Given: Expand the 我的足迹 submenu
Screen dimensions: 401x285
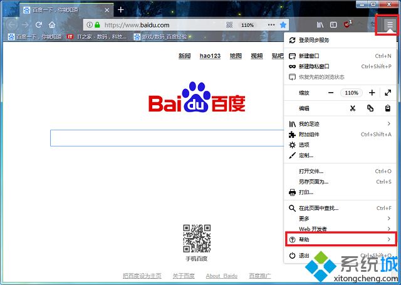Looking at the screenshot, I should pyautogui.click(x=340, y=124).
